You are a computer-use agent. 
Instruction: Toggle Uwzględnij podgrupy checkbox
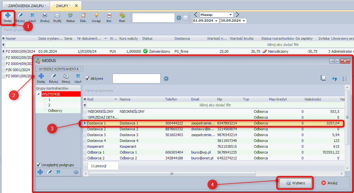[x=38, y=165]
